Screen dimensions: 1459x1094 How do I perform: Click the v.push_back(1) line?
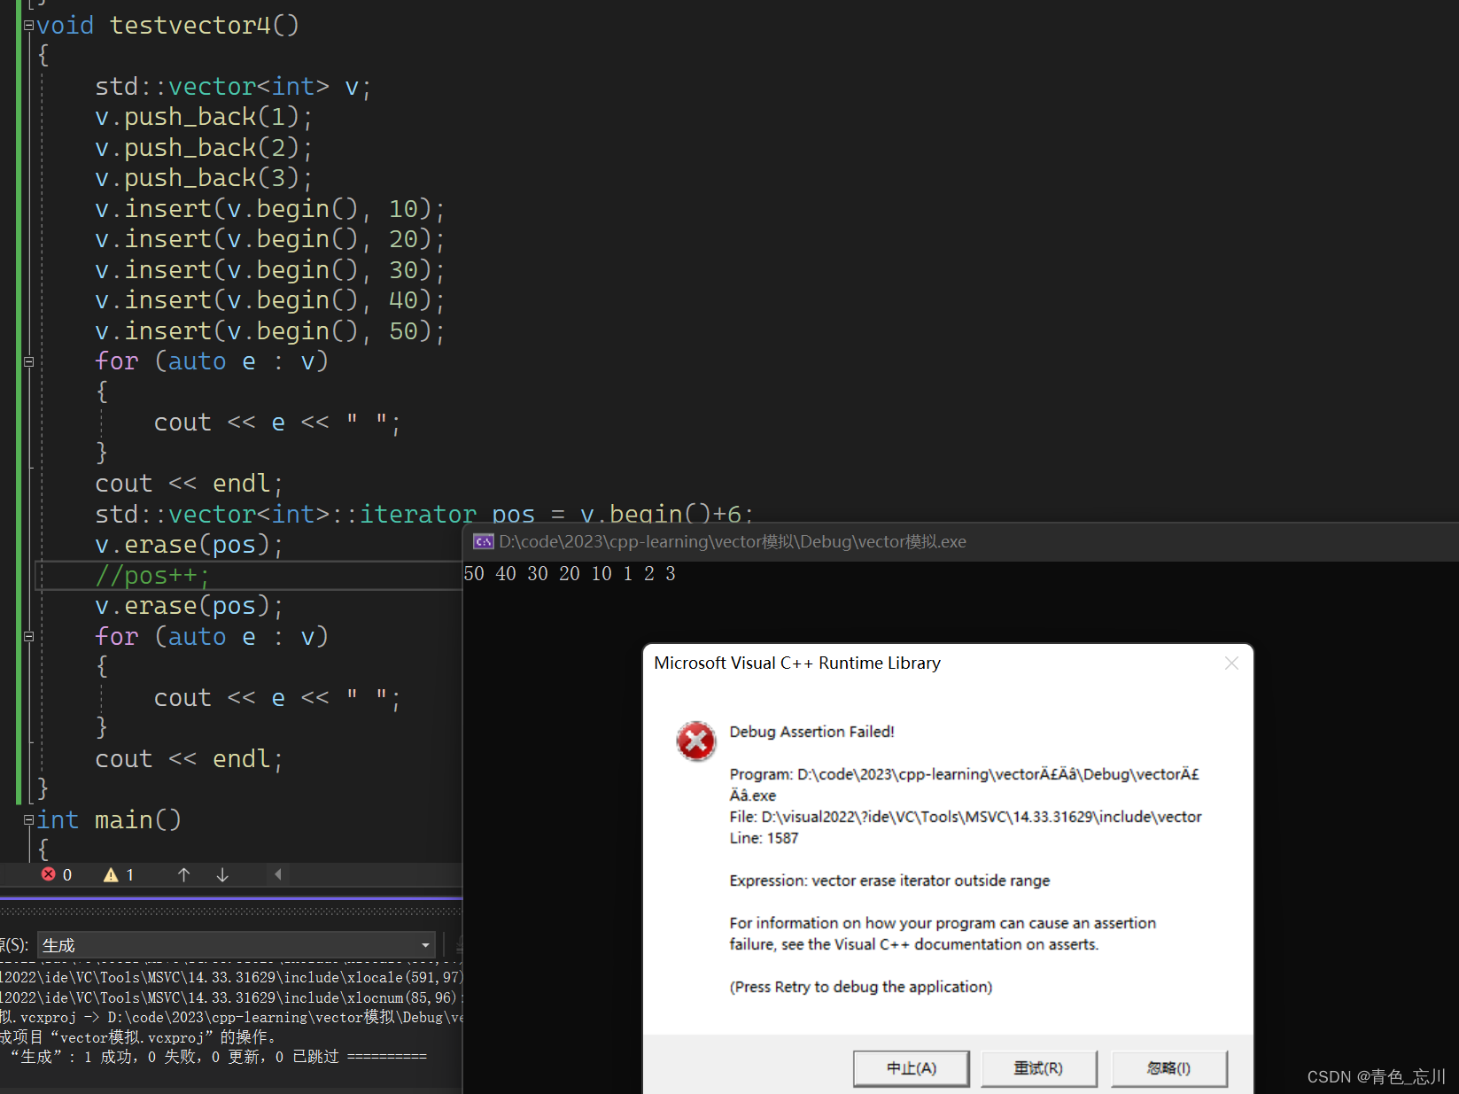[x=204, y=117]
